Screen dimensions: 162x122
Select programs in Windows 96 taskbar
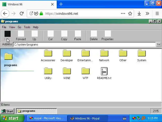pyautogui.click(x=36, y=111)
